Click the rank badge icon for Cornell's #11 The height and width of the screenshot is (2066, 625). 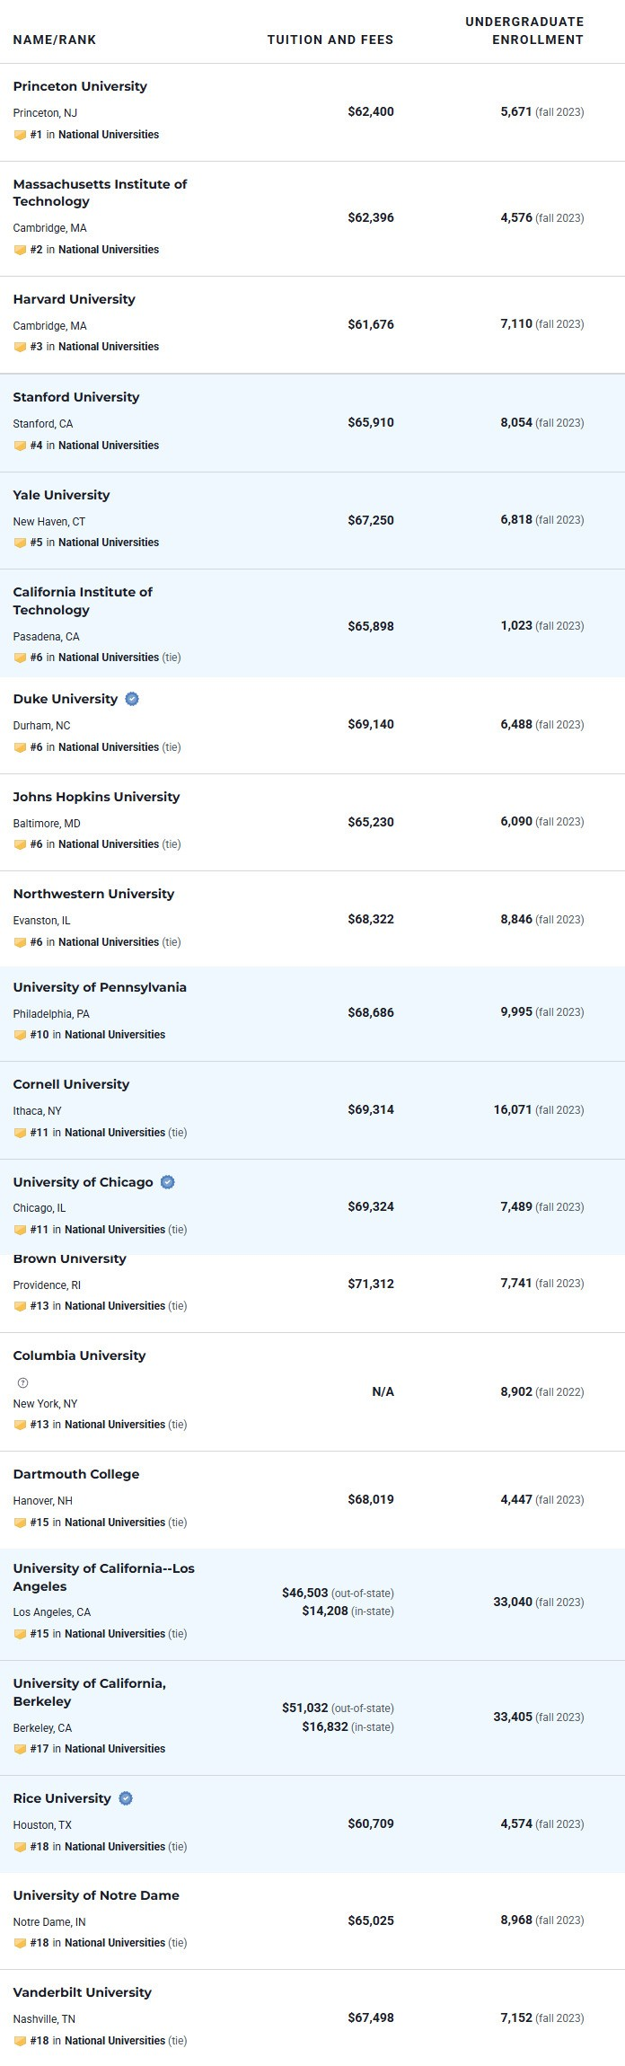[20, 1133]
